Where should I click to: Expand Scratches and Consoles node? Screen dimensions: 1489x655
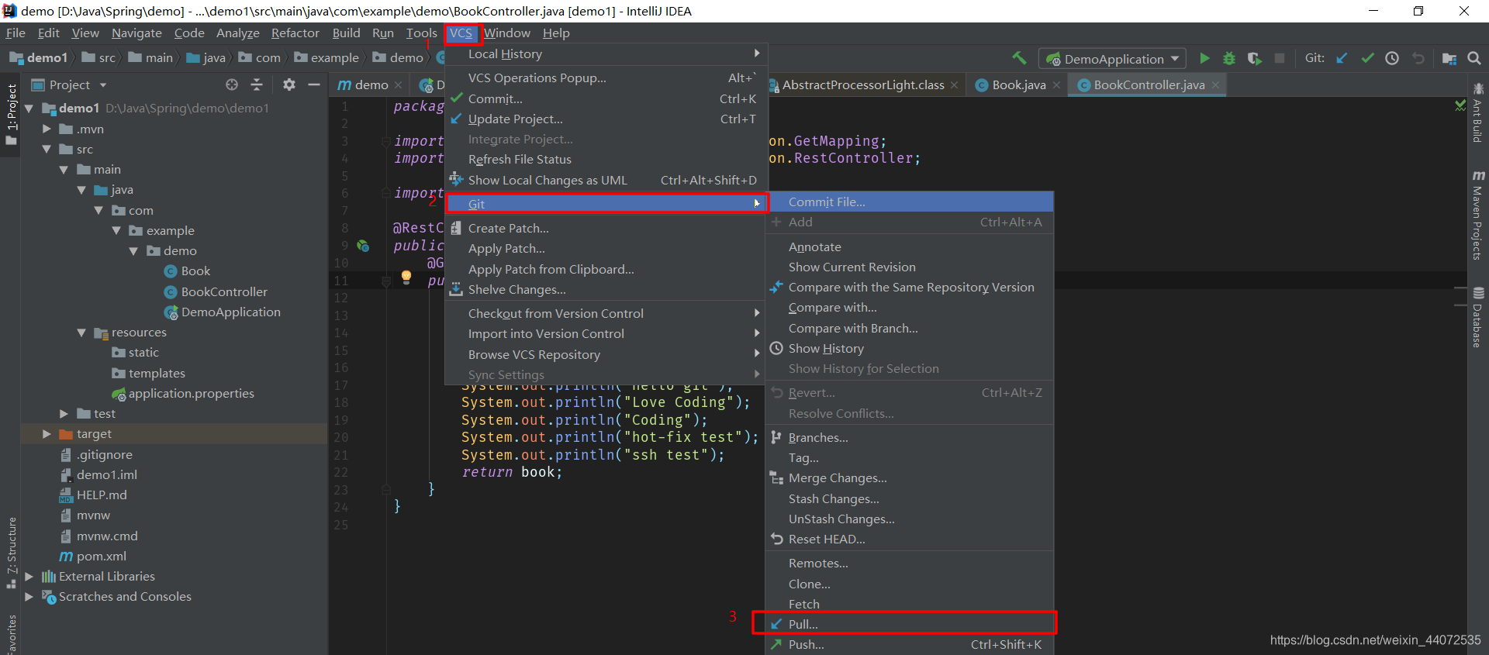(29, 597)
